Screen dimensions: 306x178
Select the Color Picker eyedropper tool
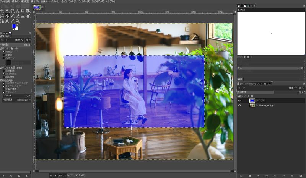13,21
